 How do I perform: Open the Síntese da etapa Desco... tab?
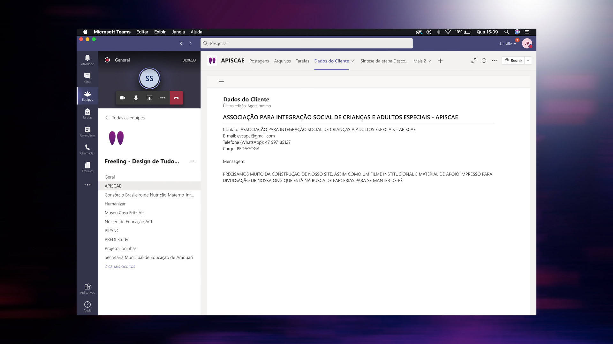384,61
